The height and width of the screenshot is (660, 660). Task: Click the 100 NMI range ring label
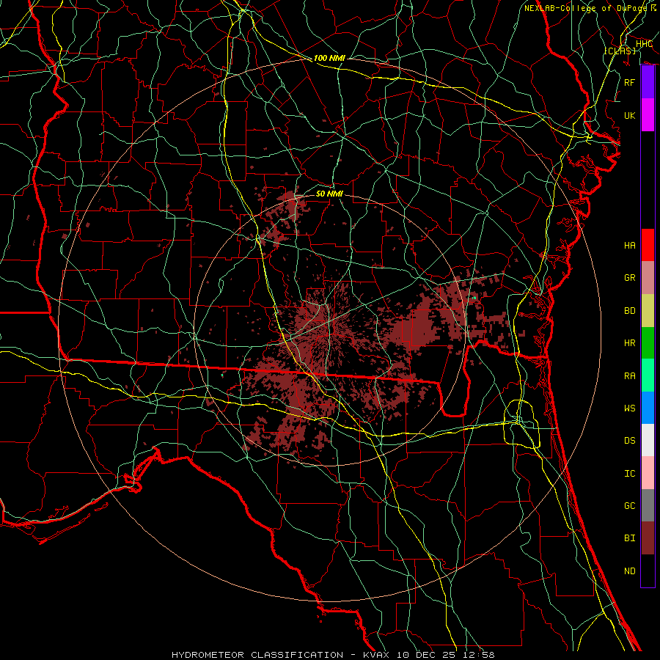[329, 58]
